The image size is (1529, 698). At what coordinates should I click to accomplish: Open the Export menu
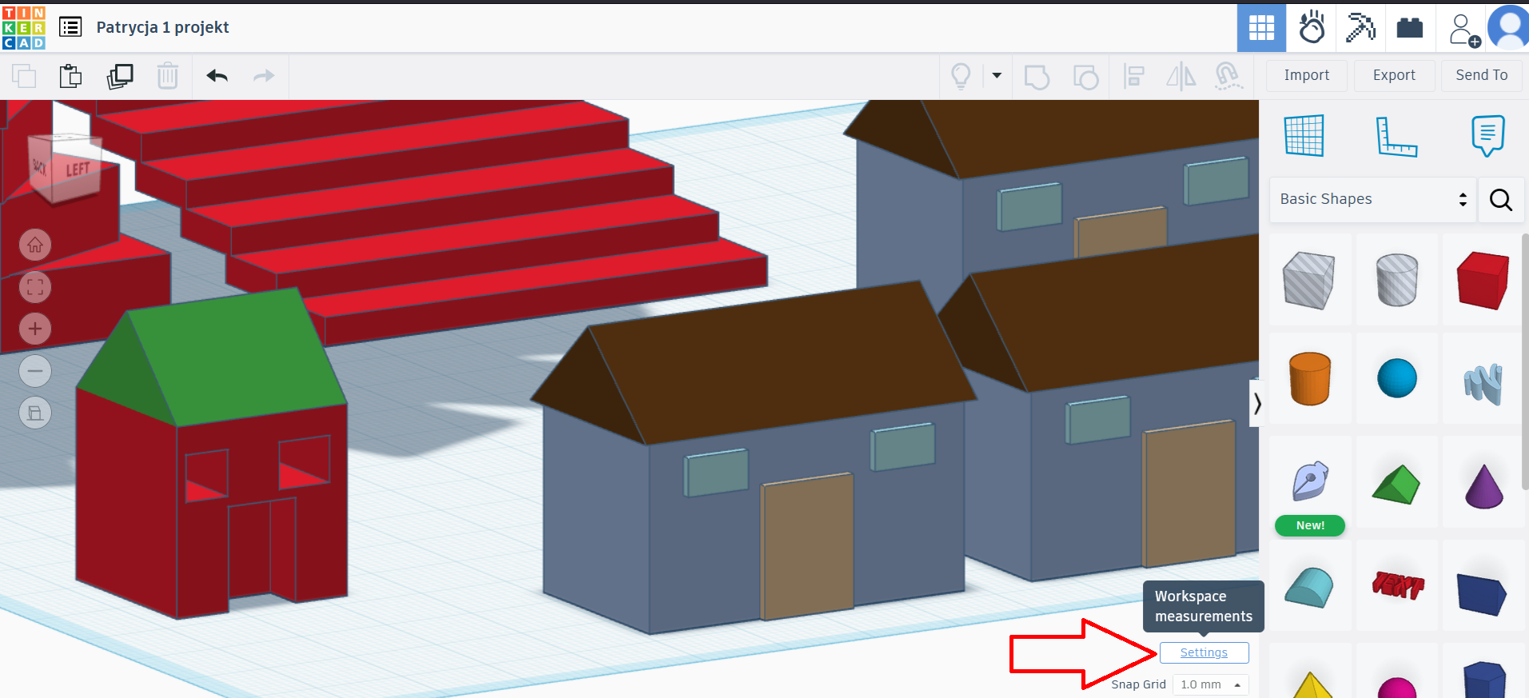pos(1394,75)
